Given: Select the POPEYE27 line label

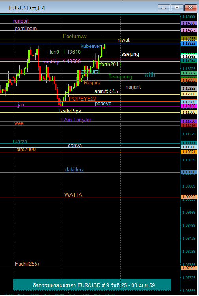Looking at the screenshot, I should [x=83, y=99].
